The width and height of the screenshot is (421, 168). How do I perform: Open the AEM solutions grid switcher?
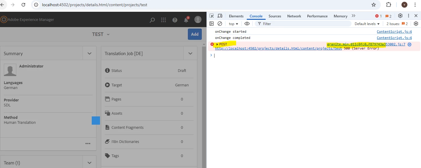(x=163, y=20)
